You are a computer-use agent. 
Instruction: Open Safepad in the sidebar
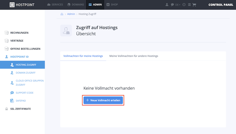click(21, 101)
